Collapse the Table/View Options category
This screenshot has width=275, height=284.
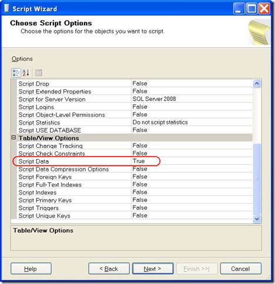point(14,138)
